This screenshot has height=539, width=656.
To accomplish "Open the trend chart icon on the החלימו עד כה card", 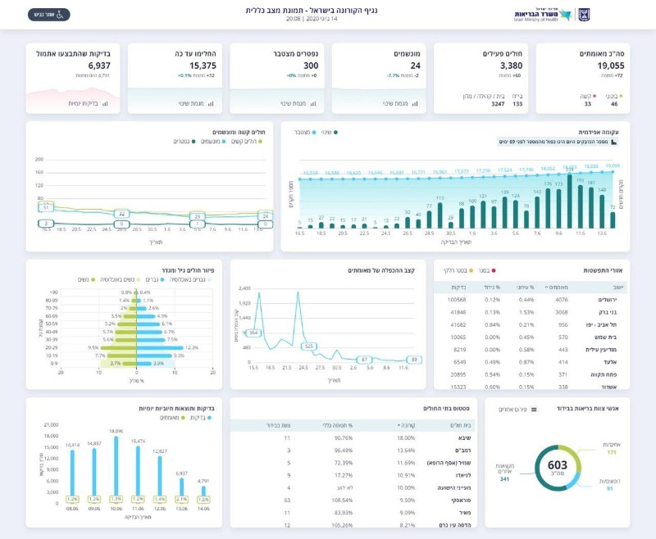I will [x=211, y=103].
